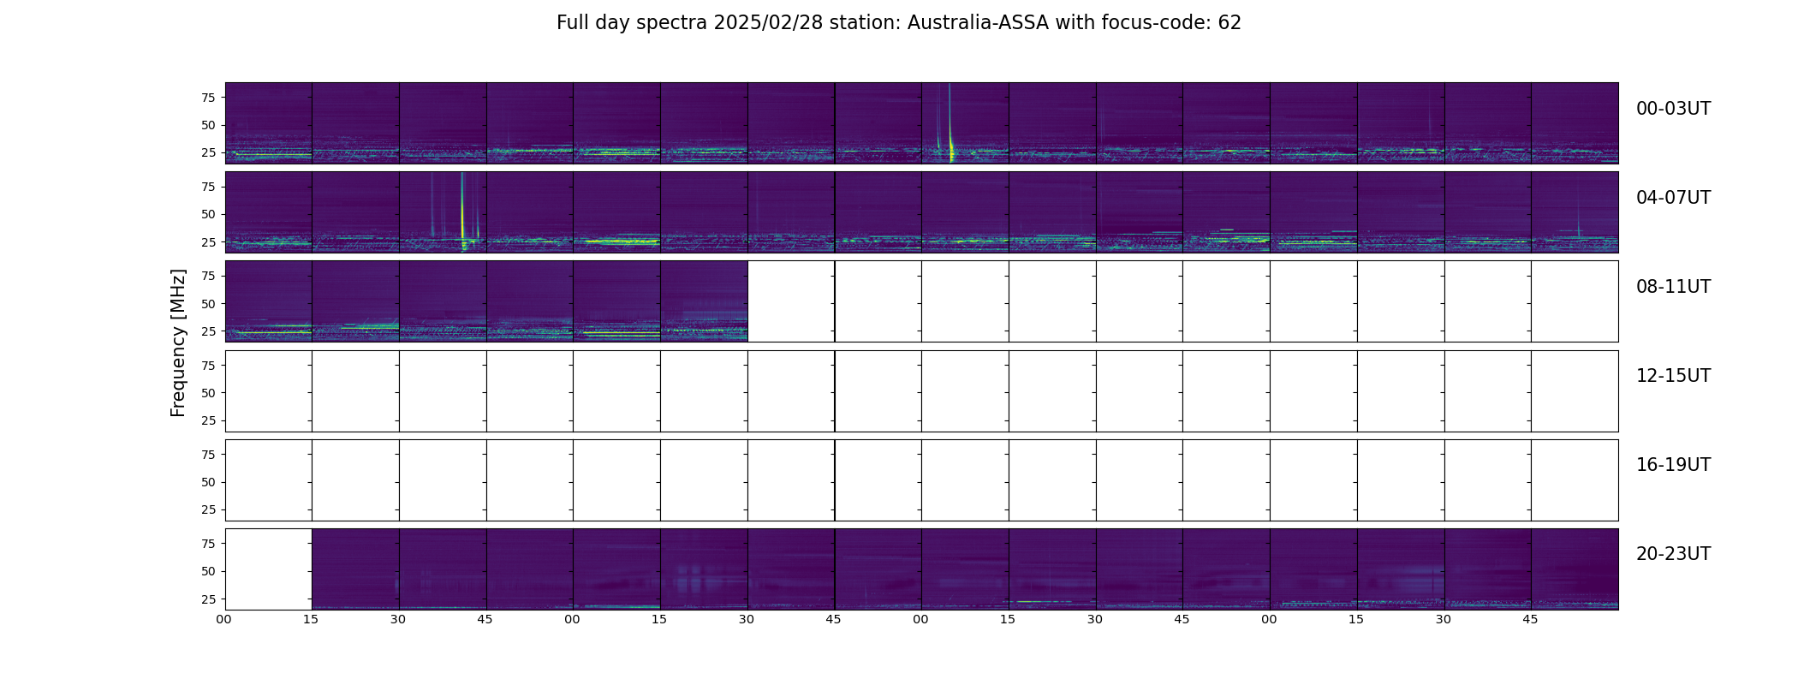Image resolution: width=1798 pixels, height=685 pixels.
Task: Click the 50 tick of the 04-07UT row
Action: coord(208,214)
